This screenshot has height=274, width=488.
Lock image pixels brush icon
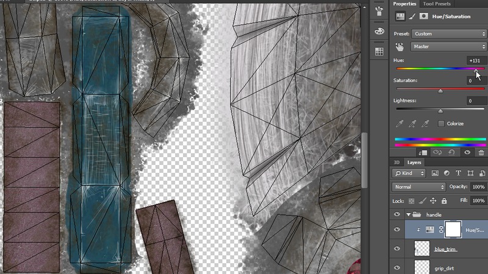[422, 201]
